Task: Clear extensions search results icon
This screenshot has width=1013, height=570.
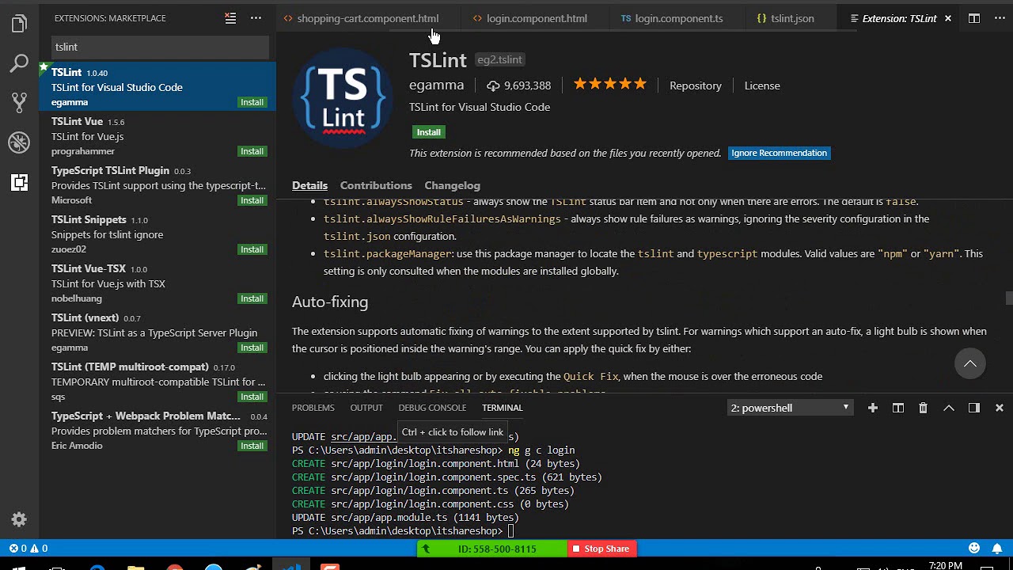Action: [x=230, y=17]
